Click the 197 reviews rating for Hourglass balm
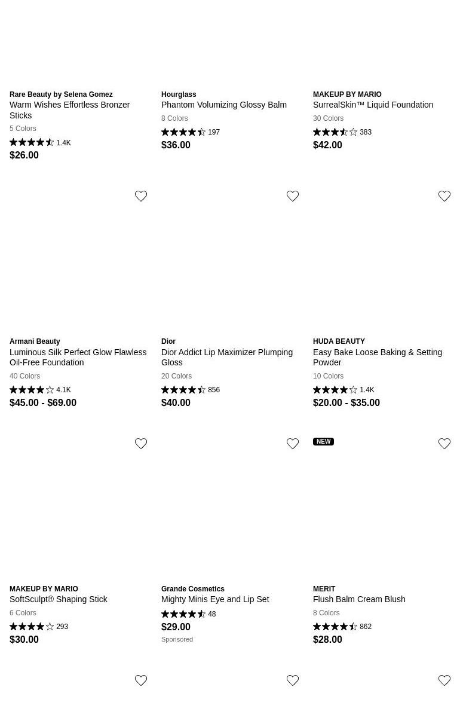The image size is (460, 702). 191,132
